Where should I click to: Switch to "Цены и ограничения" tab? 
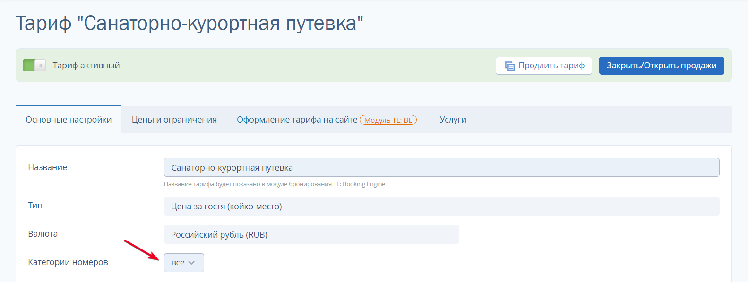click(x=174, y=120)
